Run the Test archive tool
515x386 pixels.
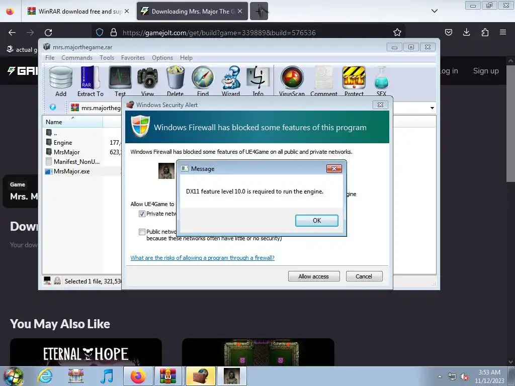click(120, 81)
